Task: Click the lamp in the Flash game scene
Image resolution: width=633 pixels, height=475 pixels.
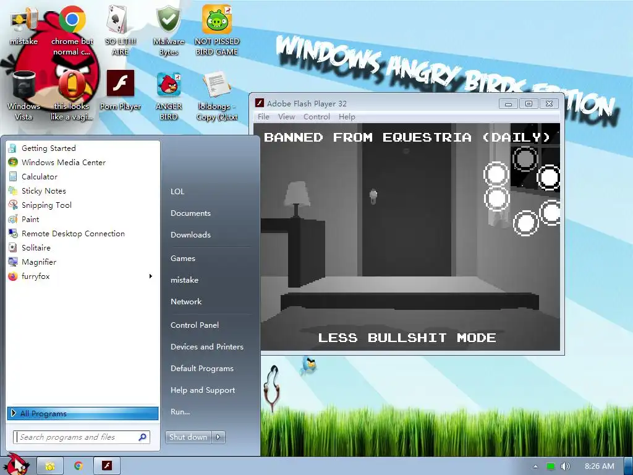Action: coord(297,200)
